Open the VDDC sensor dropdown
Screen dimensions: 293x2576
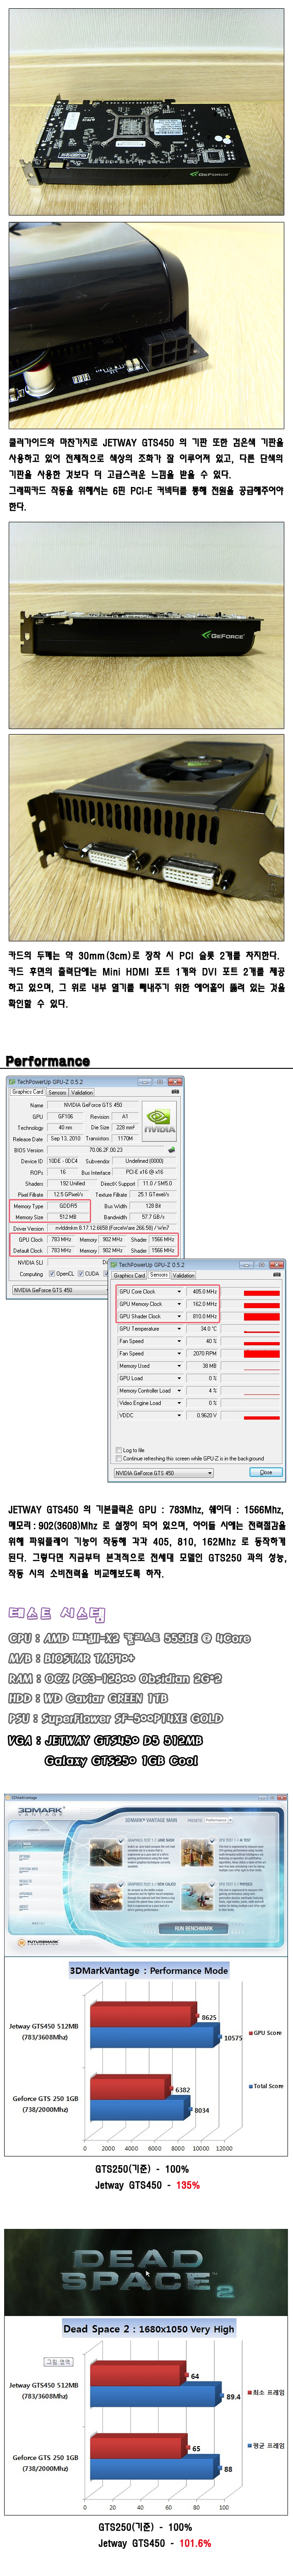click(x=180, y=1416)
